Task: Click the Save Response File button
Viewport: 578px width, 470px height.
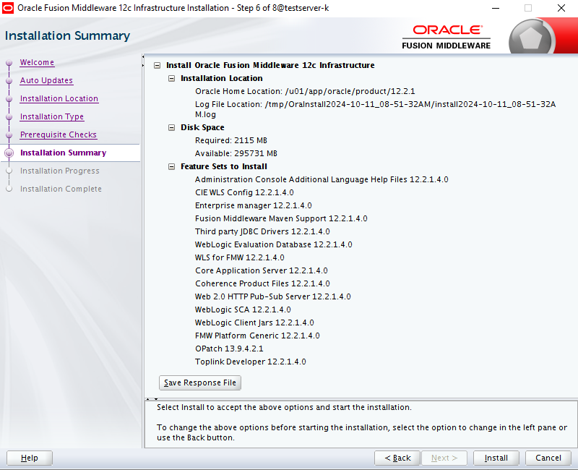Action: [200, 383]
